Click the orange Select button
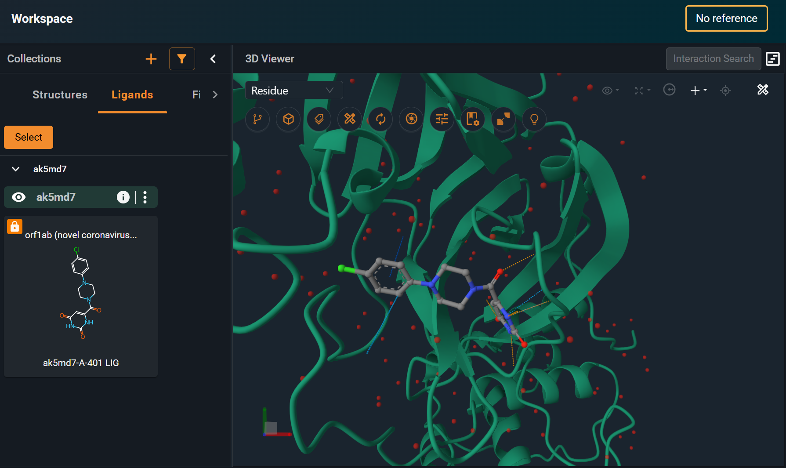The width and height of the screenshot is (786, 468). tap(29, 137)
